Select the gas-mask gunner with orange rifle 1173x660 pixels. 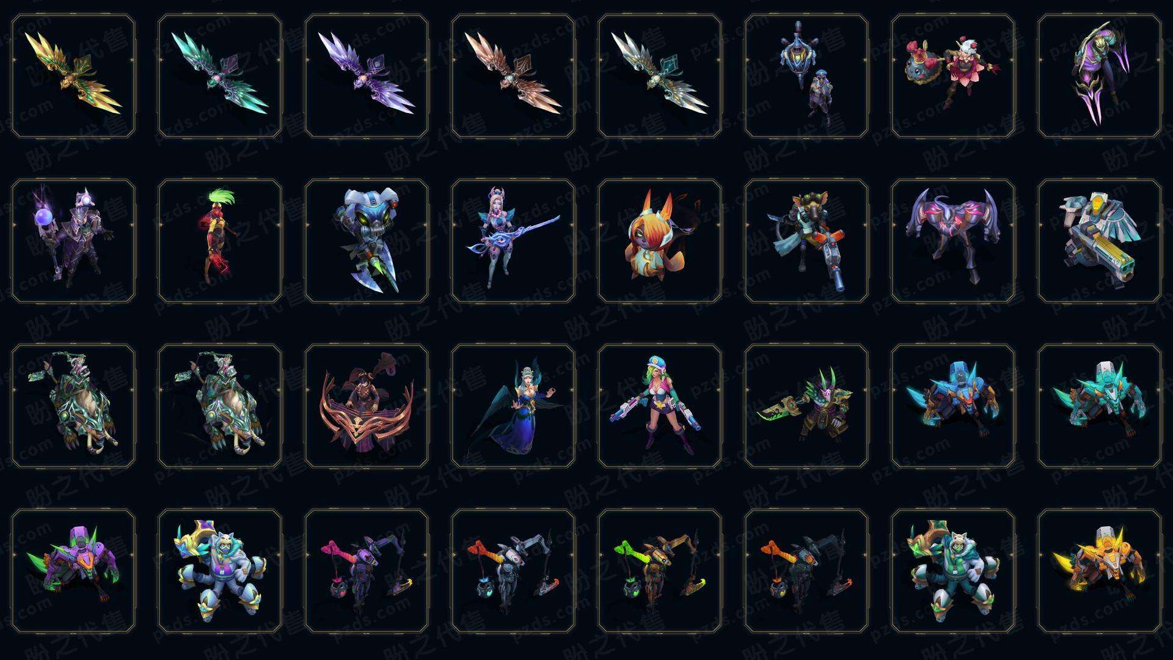(806, 241)
